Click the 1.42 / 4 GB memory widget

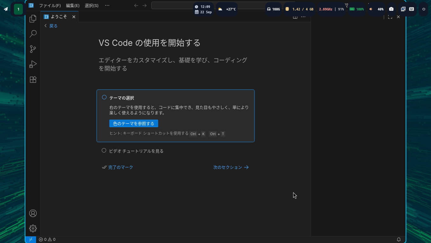[x=299, y=9]
